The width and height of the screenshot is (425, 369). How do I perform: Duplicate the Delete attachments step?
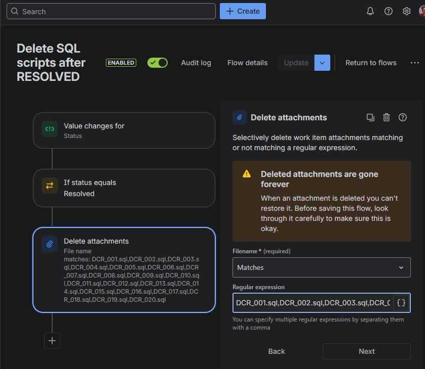click(x=370, y=117)
